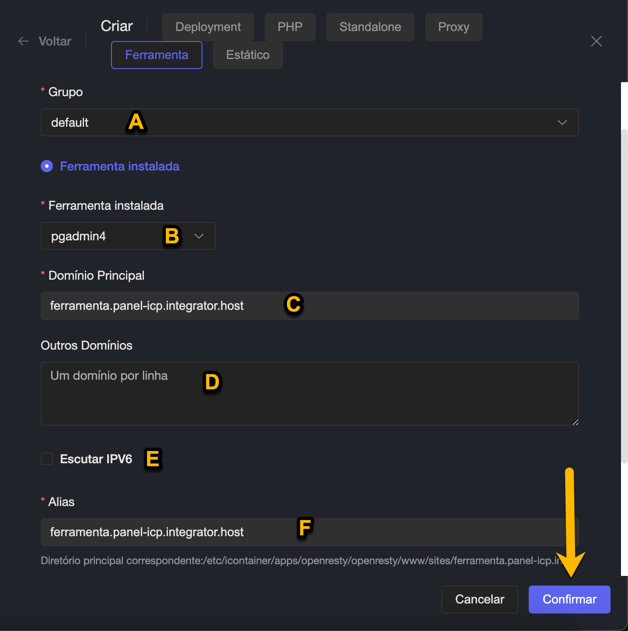Enable the Escutar IPV6 checkbox
Image resolution: width=628 pixels, height=631 pixels.
click(x=47, y=459)
